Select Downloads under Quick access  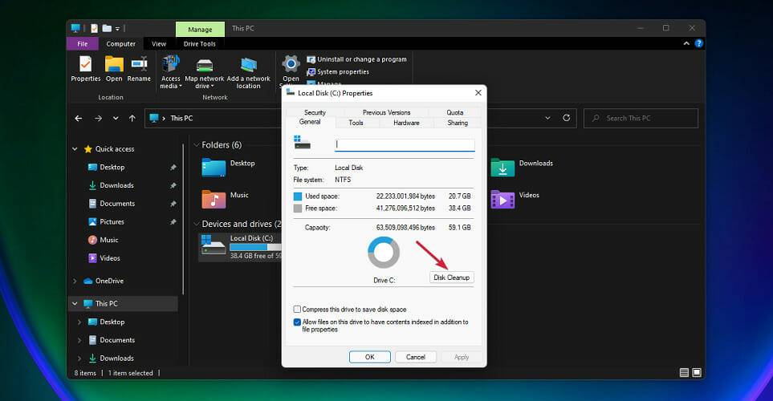click(x=116, y=186)
